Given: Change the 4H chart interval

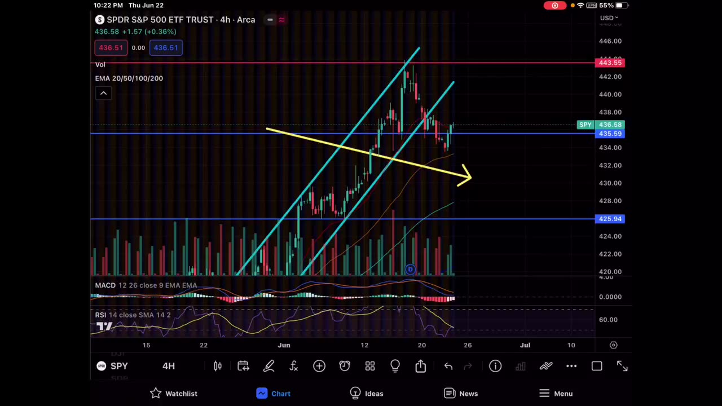Looking at the screenshot, I should pyautogui.click(x=168, y=366).
